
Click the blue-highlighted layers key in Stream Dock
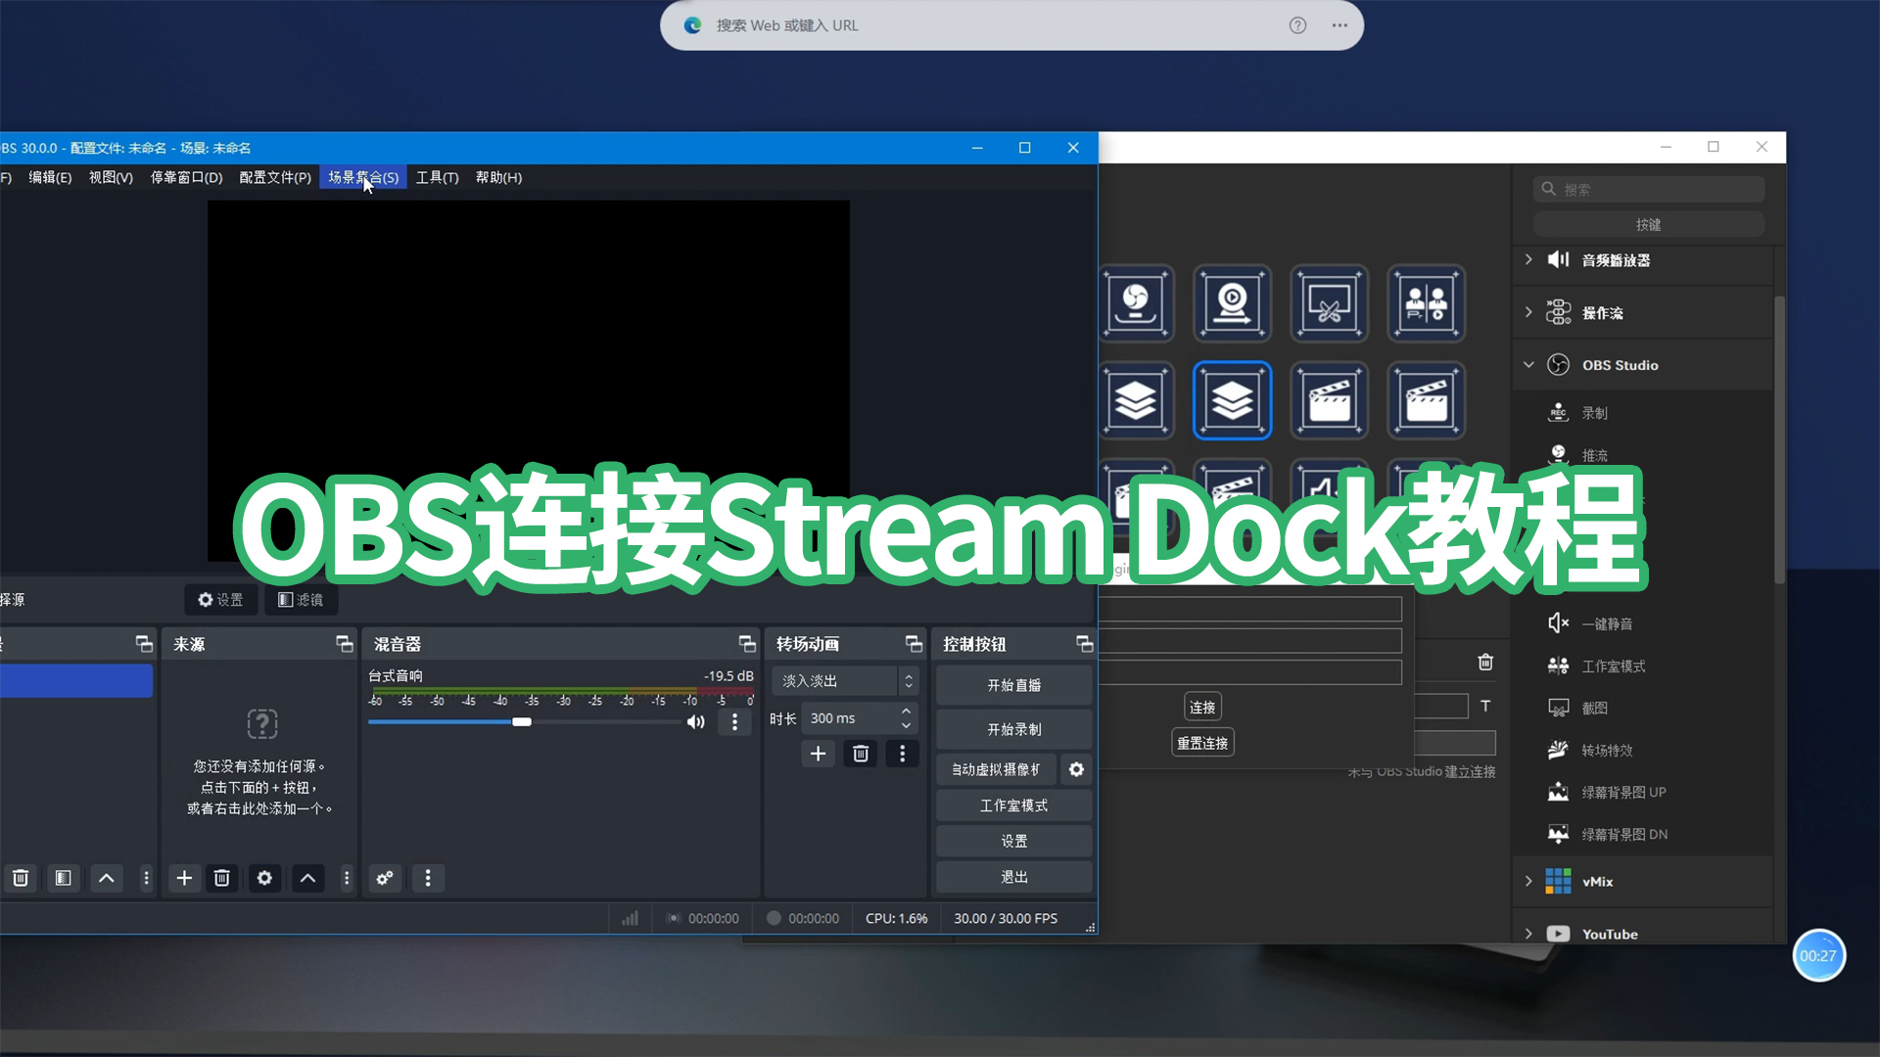coord(1232,400)
